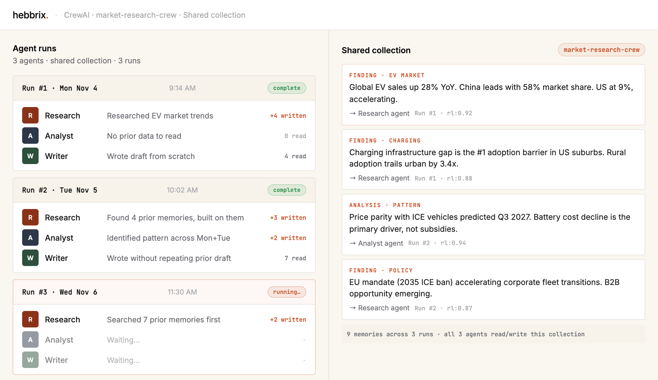Click the Research agent icon in Run #1

(30, 115)
